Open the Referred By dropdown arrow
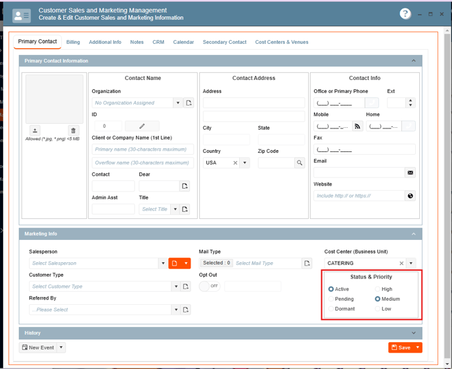The image size is (452, 369). click(x=175, y=310)
